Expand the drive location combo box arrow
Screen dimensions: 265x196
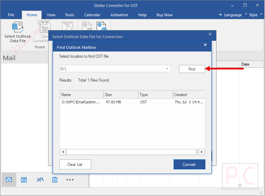[167, 69]
